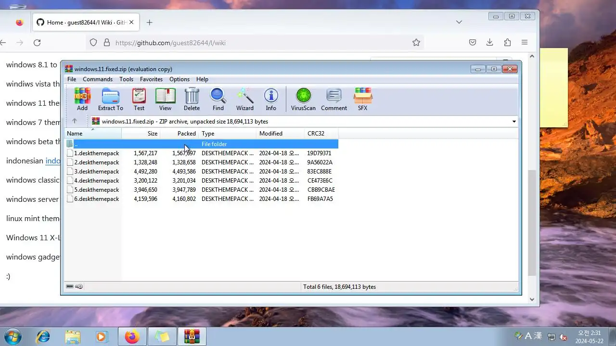Click Firefox taskbar button

tap(131, 337)
